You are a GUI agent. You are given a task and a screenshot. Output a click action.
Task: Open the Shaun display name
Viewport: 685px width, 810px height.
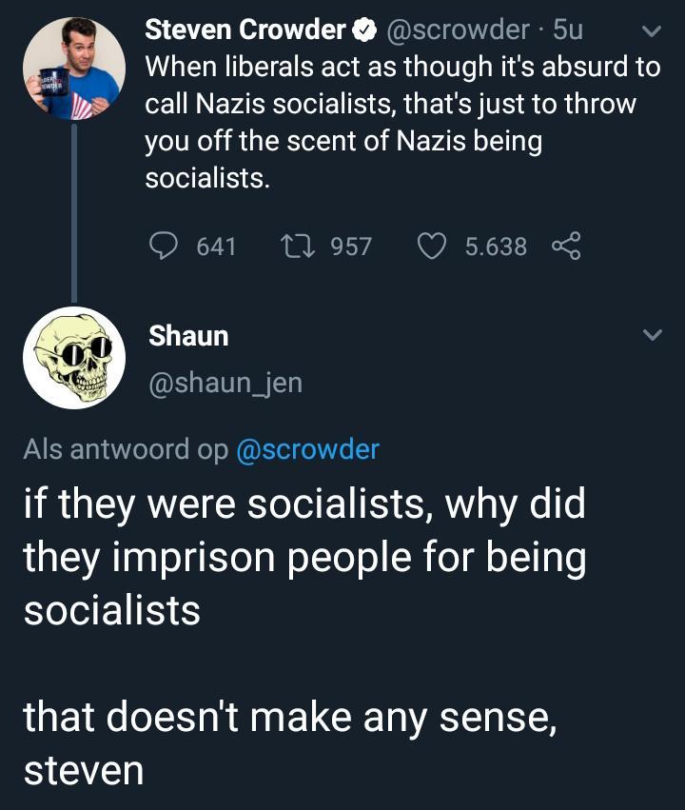pyautogui.click(x=188, y=336)
